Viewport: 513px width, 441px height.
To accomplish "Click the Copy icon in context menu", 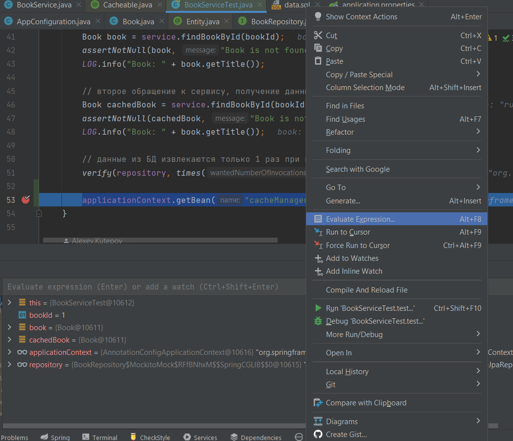I will pos(318,48).
